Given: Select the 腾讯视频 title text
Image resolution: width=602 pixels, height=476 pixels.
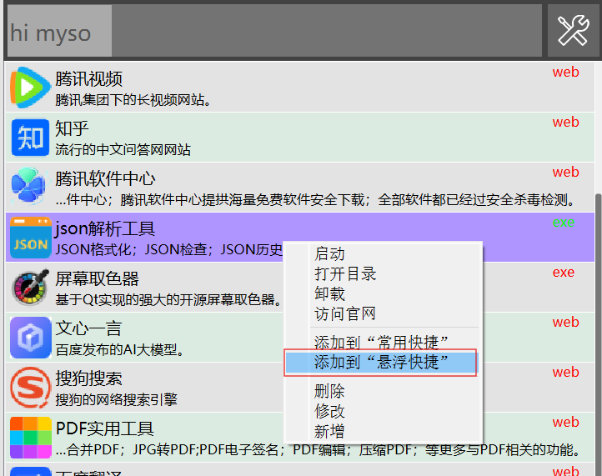Looking at the screenshot, I should 88,79.
